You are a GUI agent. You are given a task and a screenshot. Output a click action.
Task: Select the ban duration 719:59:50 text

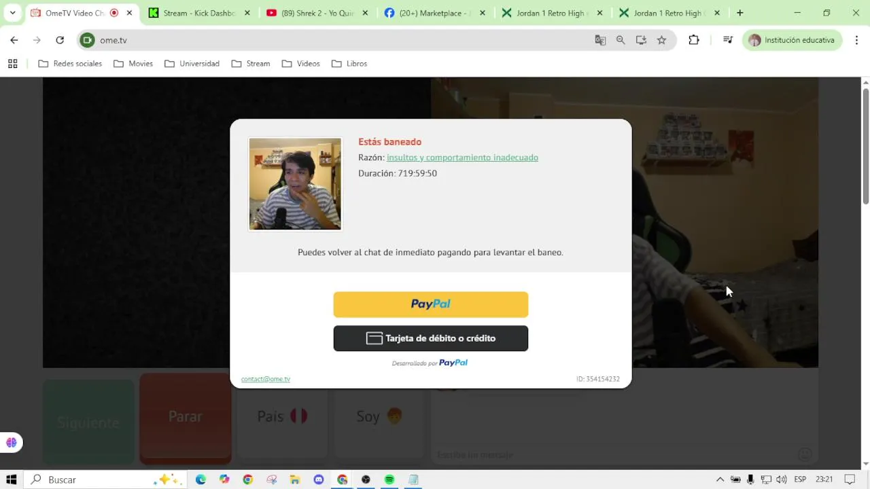[x=417, y=173]
